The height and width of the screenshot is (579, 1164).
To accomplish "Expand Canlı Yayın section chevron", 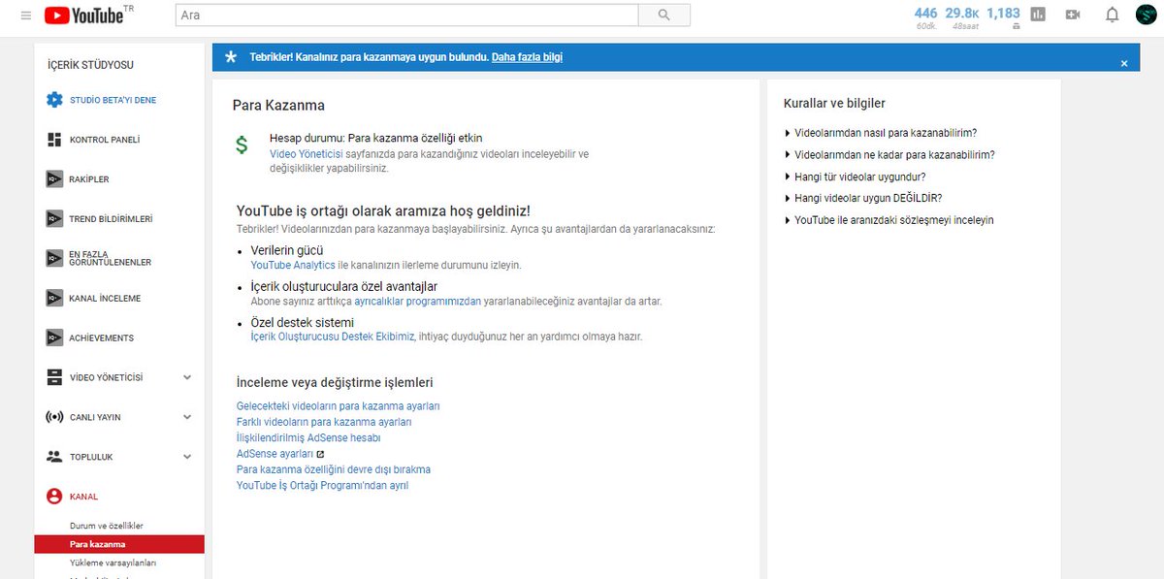I will click(187, 417).
